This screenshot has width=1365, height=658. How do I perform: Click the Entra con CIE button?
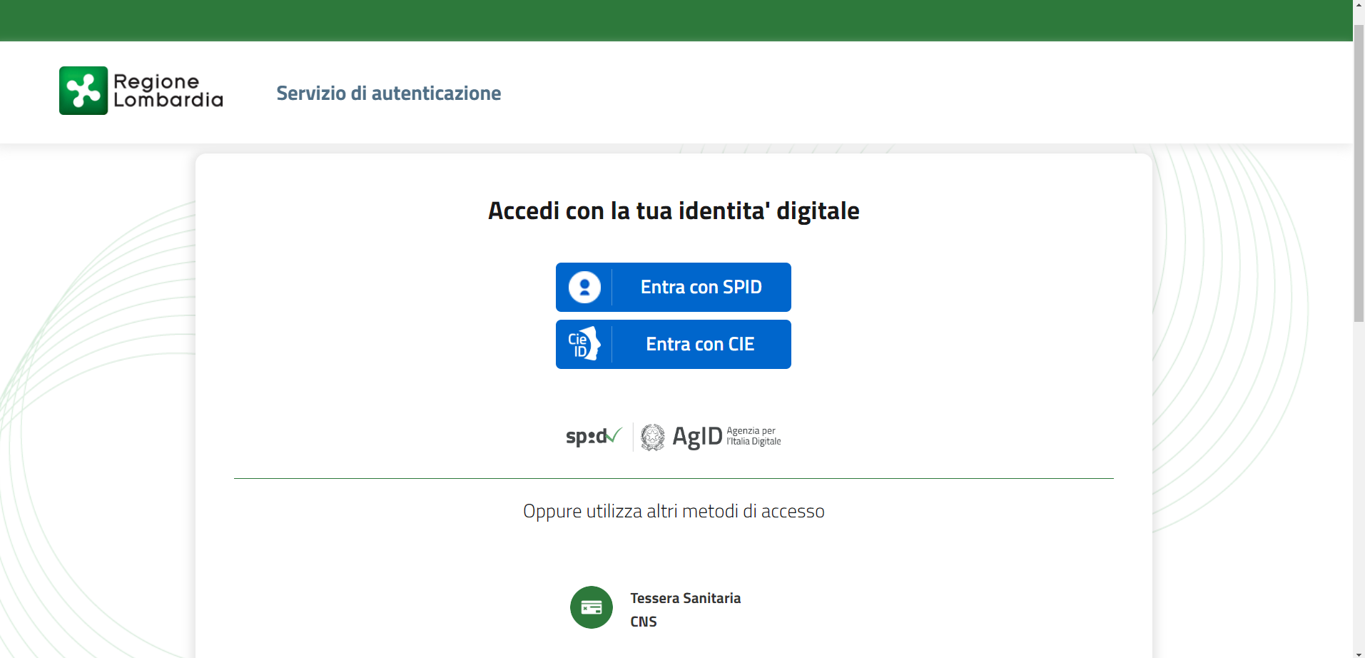(673, 344)
